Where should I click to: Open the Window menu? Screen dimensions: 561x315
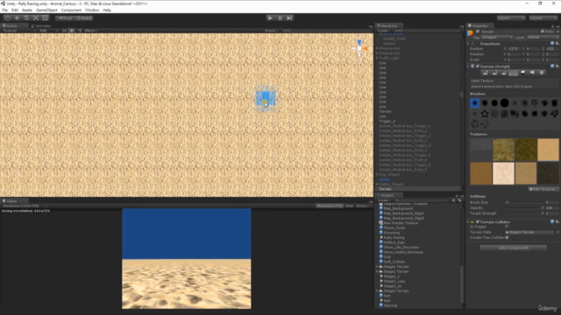(92, 10)
